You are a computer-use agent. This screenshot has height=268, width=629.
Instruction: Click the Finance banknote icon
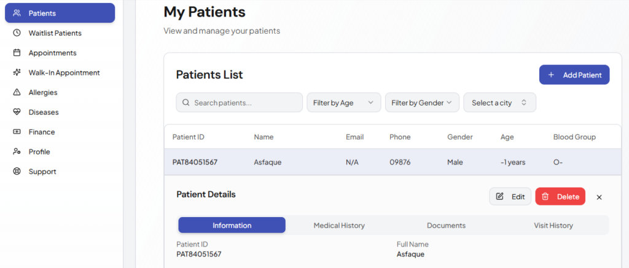click(x=17, y=132)
